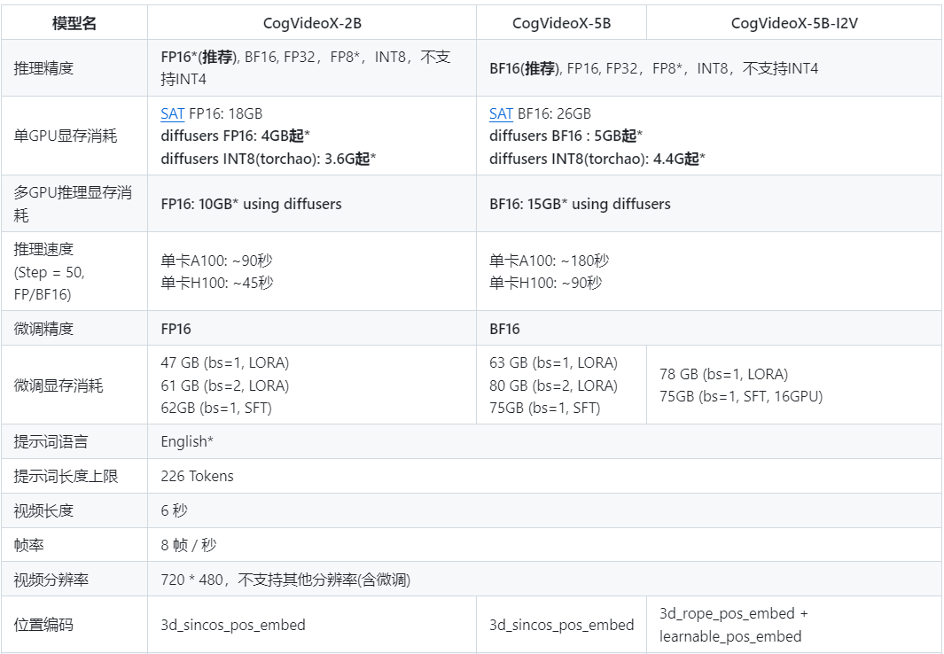
Task: Click the 微调精度 row label
Action: (44, 329)
